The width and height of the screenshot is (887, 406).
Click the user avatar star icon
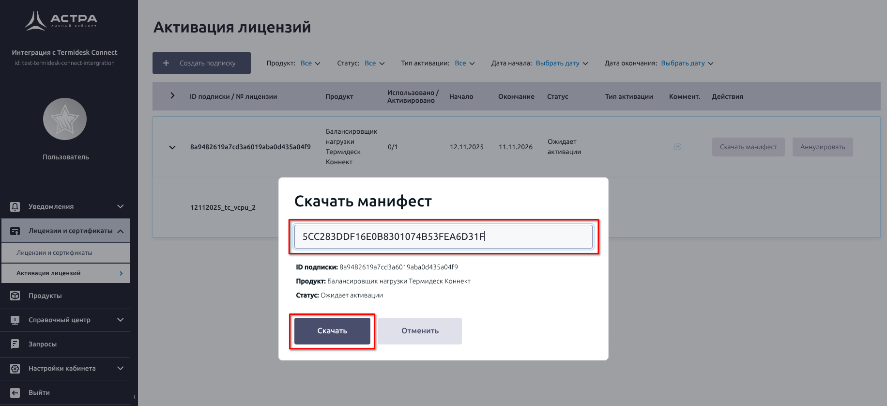65,119
